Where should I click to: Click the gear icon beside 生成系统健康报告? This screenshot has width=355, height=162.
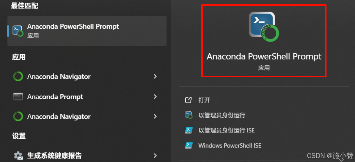point(18,155)
